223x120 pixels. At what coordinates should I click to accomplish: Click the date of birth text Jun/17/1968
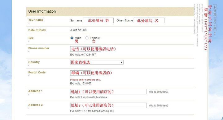[x=78, y=30]
